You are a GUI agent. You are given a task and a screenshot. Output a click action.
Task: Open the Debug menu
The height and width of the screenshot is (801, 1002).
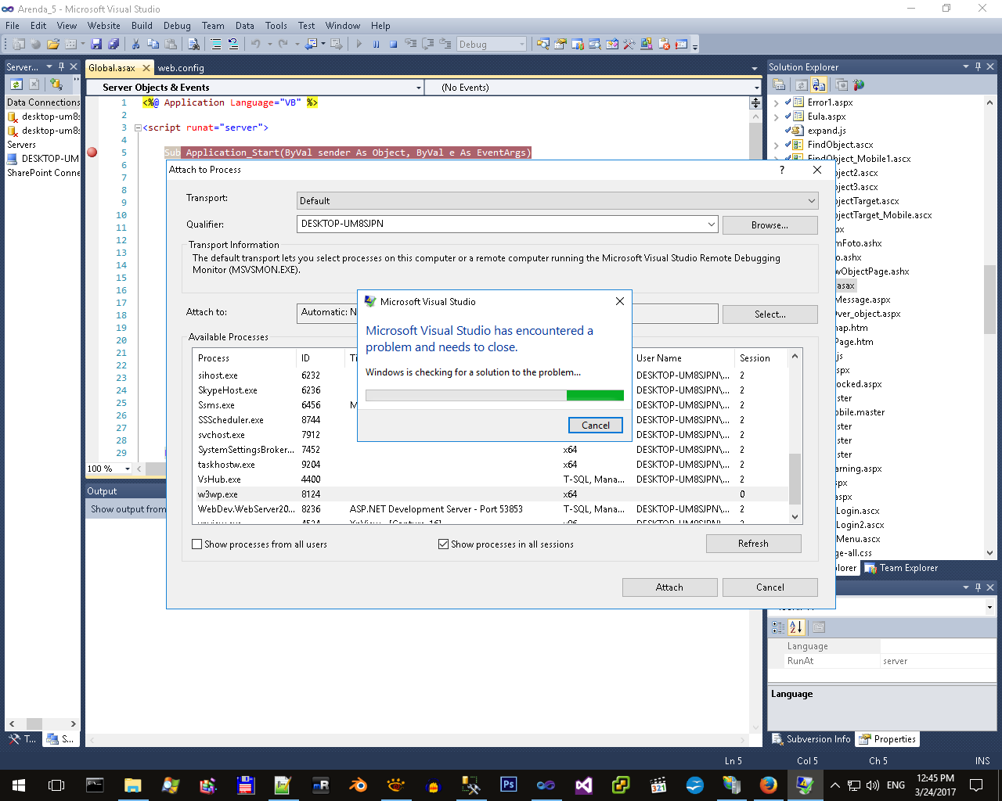(x=177, y=26)
